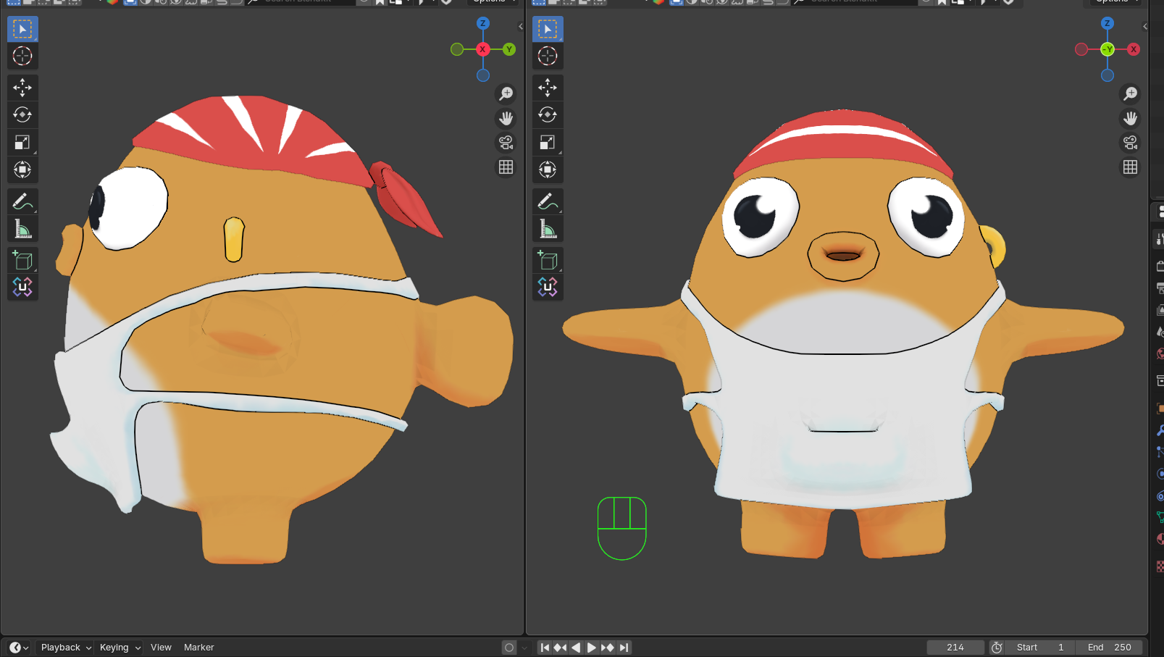Toggle perspective/orthographic grid in left viewport

click(x=506, y=167)
